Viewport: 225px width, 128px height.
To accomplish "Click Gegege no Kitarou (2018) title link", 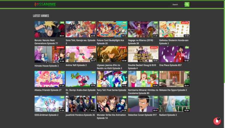I will coord(141,42).
